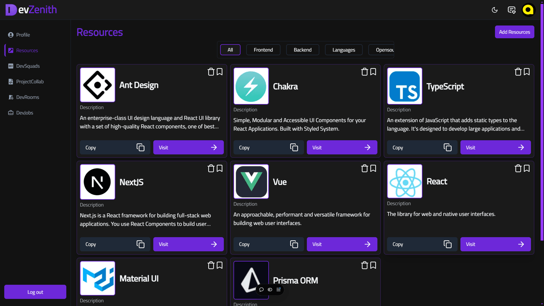This screenshot has width=544, height=306.
Task: Bookmark the NextJS resource
Action: (220, 168)
